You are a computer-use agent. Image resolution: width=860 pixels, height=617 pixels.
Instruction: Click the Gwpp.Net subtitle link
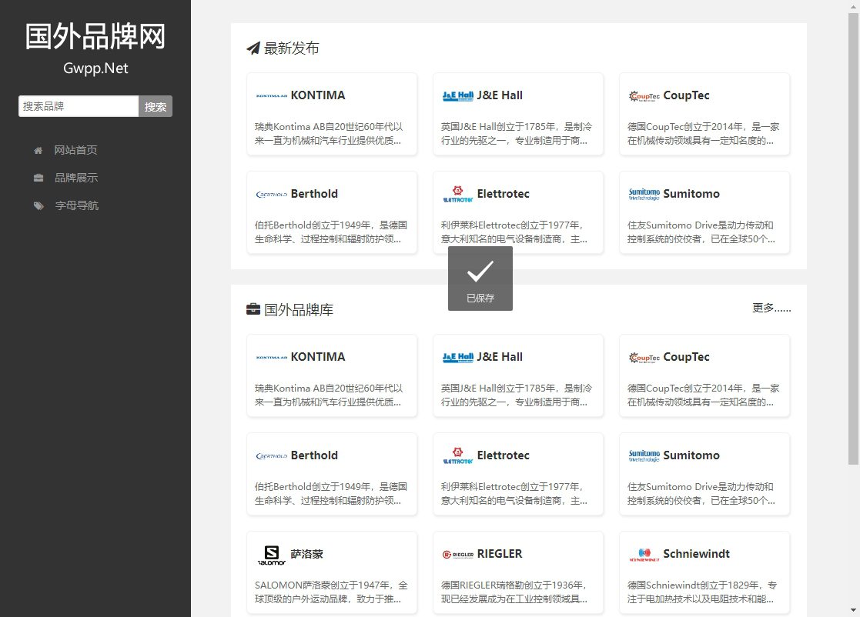point(95,68)
